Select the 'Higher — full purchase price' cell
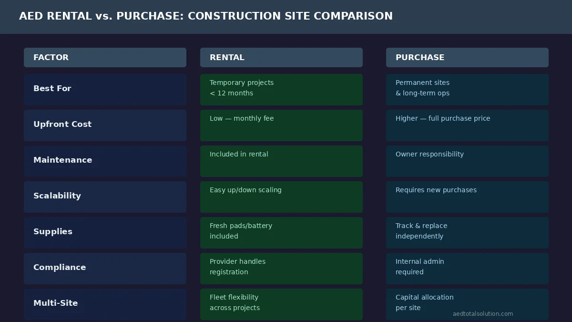The image size is (572, 322). pos(467,125)
